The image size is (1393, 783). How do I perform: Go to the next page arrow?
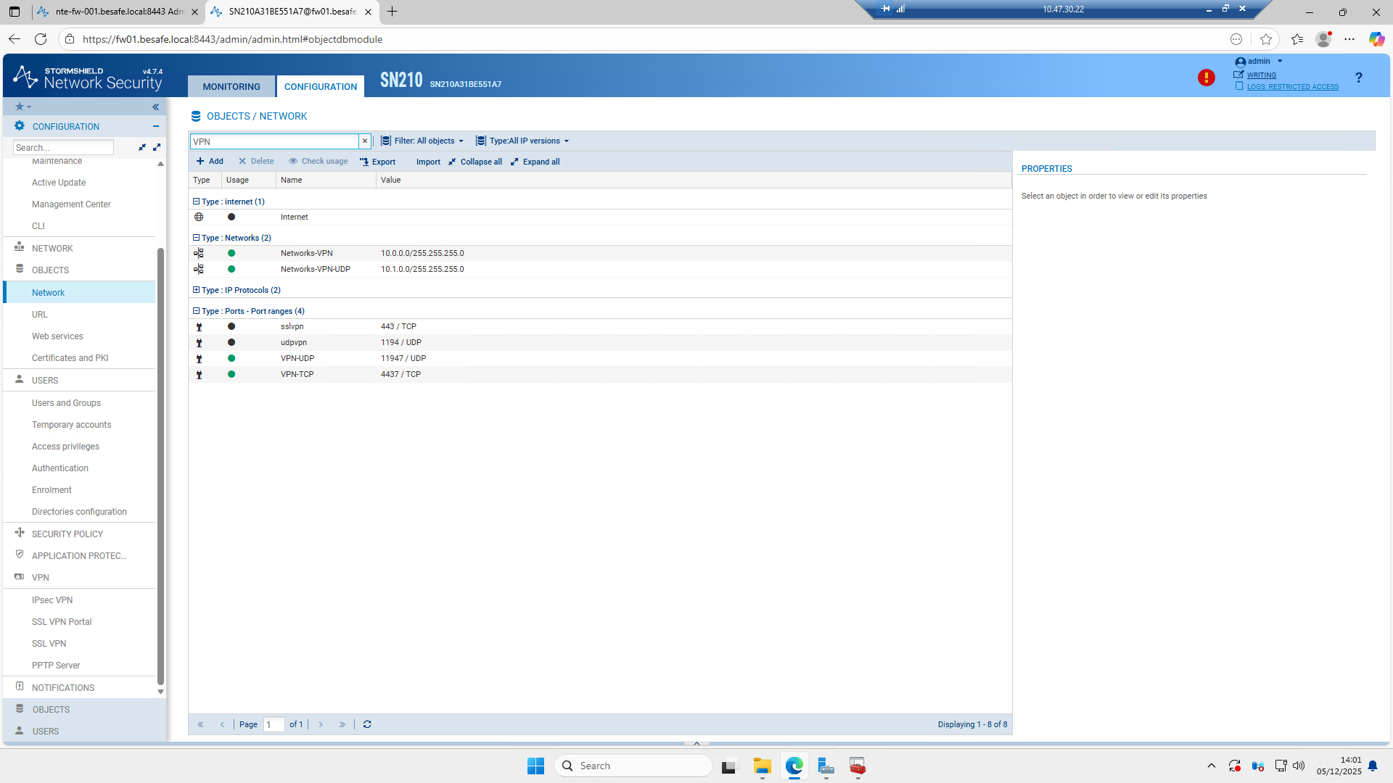[321, 724]
